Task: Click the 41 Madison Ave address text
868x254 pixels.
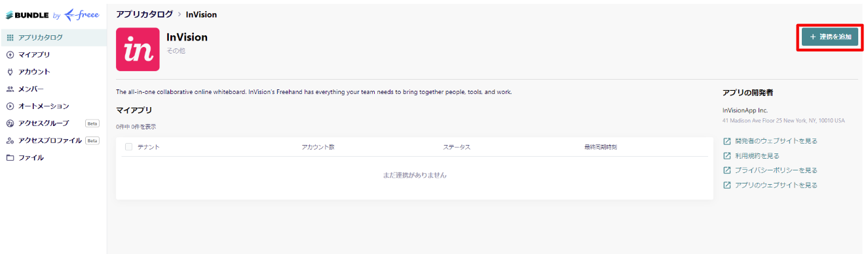Action: point(783,121)
